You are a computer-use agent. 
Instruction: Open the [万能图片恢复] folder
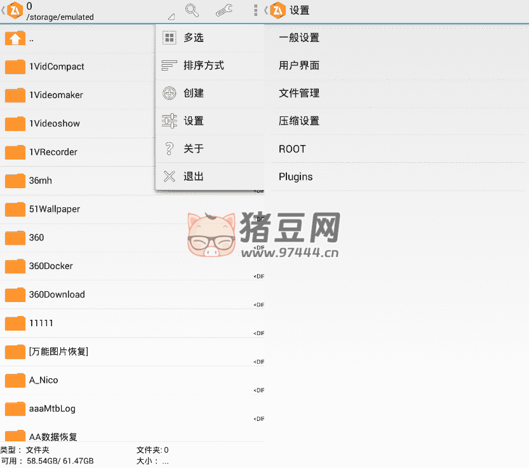132,352
